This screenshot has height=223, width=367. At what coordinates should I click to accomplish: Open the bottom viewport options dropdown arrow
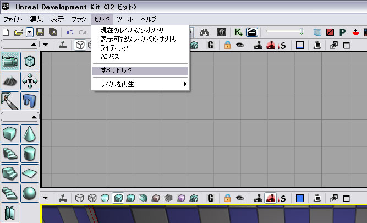click(x=46, y=198)
